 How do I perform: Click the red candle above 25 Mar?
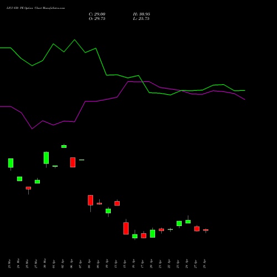click(28, 188)
